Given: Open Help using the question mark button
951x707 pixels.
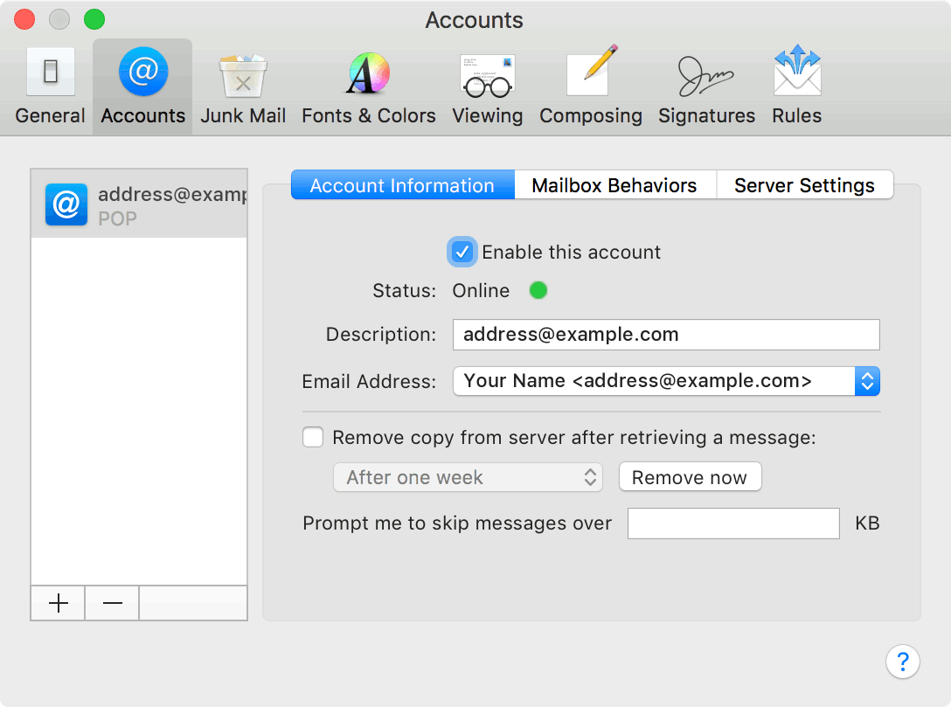Looking at the screenshot, I should click(903, 662).
